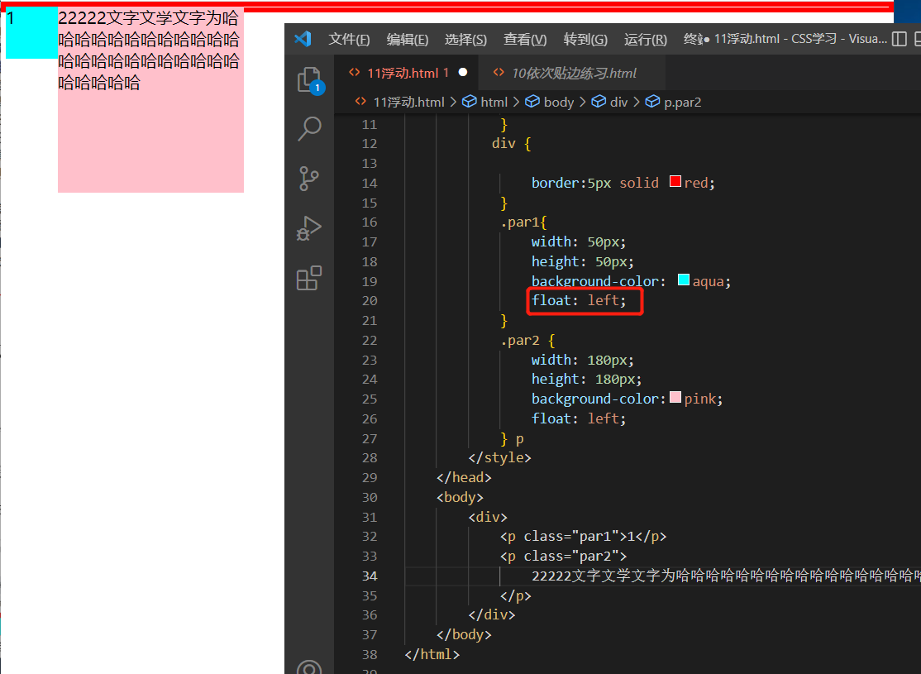Screen dimensions: 921x674
Task: Open the 选择(S) menu
Action: (x=465, y=40)
